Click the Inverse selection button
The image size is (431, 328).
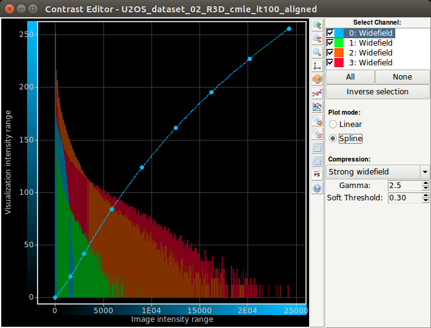point(377,92)
